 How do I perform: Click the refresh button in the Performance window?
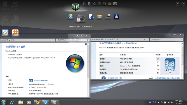click(148, 40)
